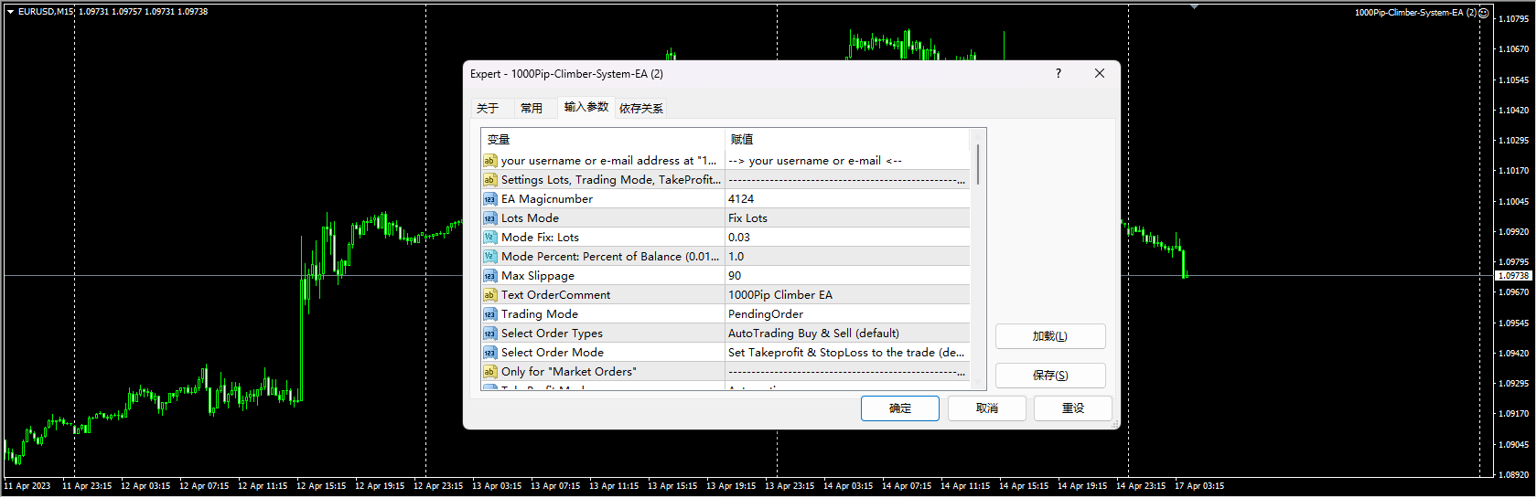Switch to the 常用 tab

[532, 108]
